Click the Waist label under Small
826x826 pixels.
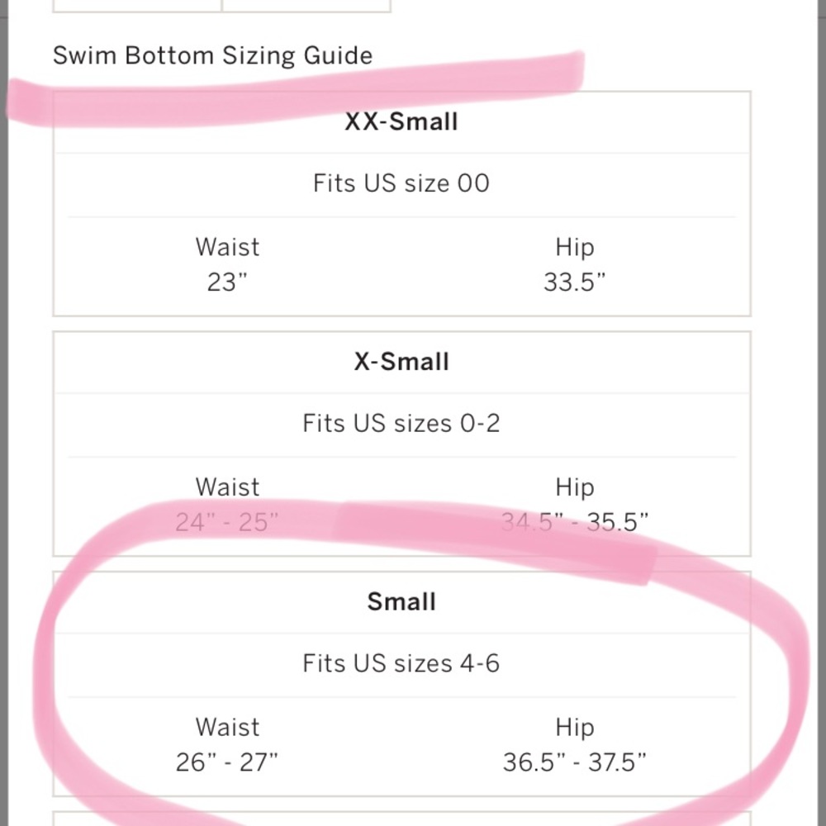(227, 727)
